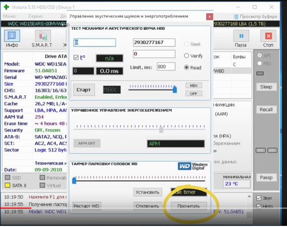Click the APM black display

point(176,144)
